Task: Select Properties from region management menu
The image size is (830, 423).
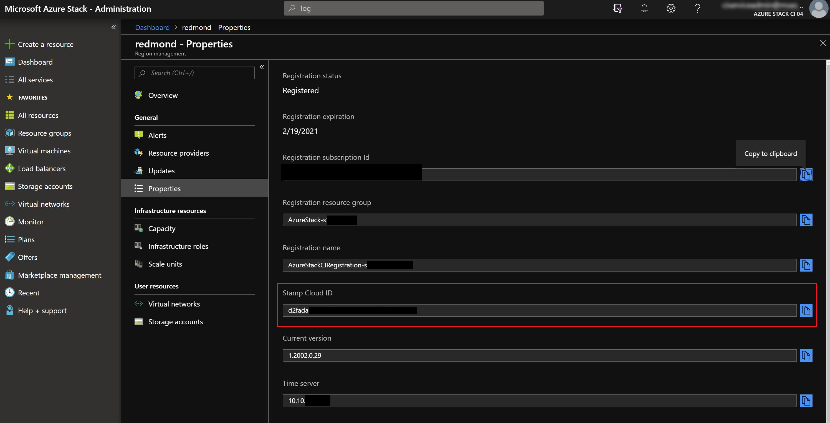Action: click(x=165, y=188)
